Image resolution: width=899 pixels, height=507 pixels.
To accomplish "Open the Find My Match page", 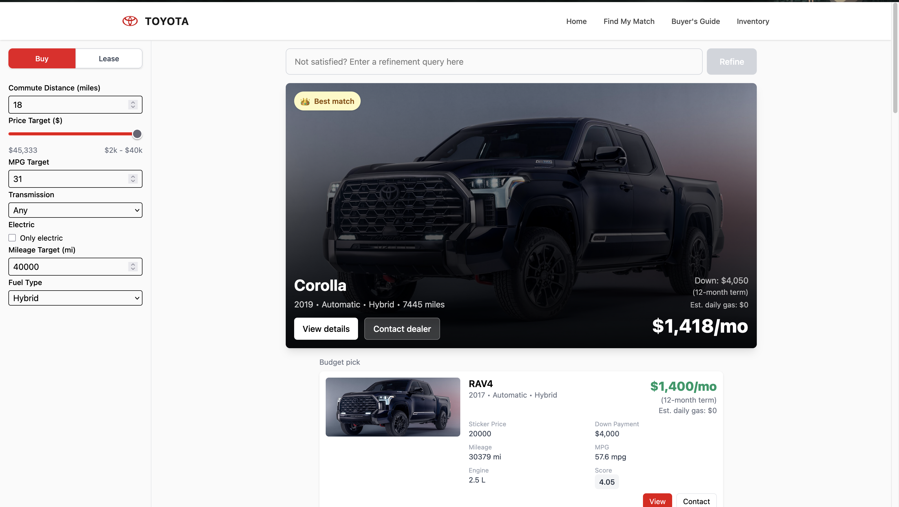I will 629,21.
